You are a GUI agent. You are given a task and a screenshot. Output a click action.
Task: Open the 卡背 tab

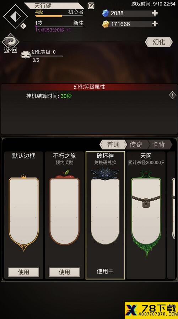click(x=160, y=145)
